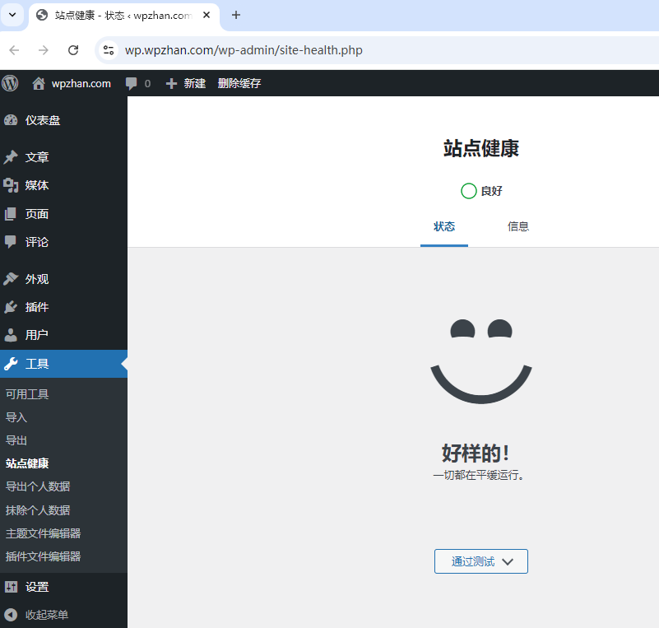
Task: Open the comments bubble icon in admin bar
Action: 131,84
